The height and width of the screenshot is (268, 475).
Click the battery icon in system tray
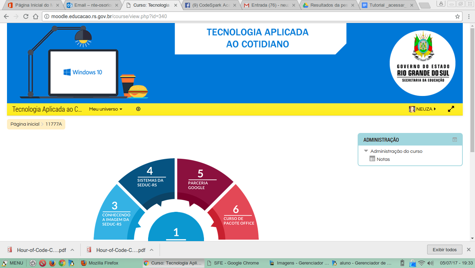(x=402, y=263)
